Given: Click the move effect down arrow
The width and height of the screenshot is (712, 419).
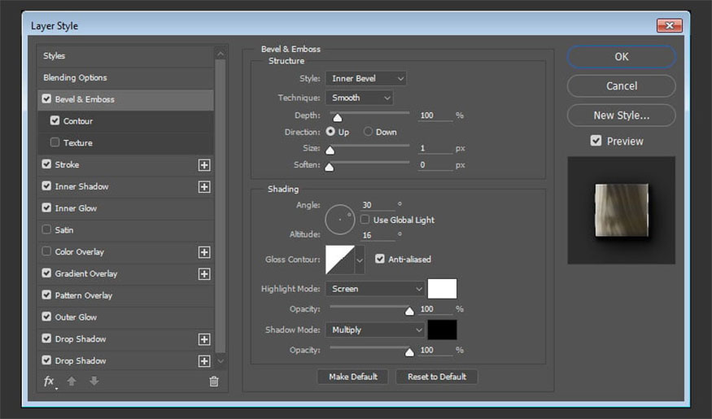Looking at the screenshot, I should coord(94,381).
